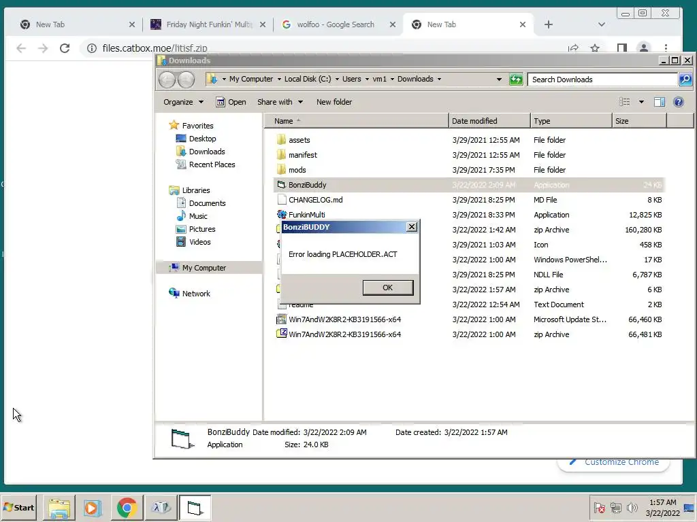Open Chrome from the taskbar

click(x=127, y=507)
